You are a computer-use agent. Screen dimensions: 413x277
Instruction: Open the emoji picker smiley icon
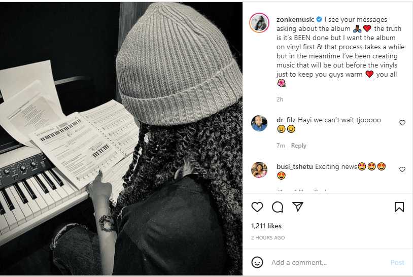[257, 262]
